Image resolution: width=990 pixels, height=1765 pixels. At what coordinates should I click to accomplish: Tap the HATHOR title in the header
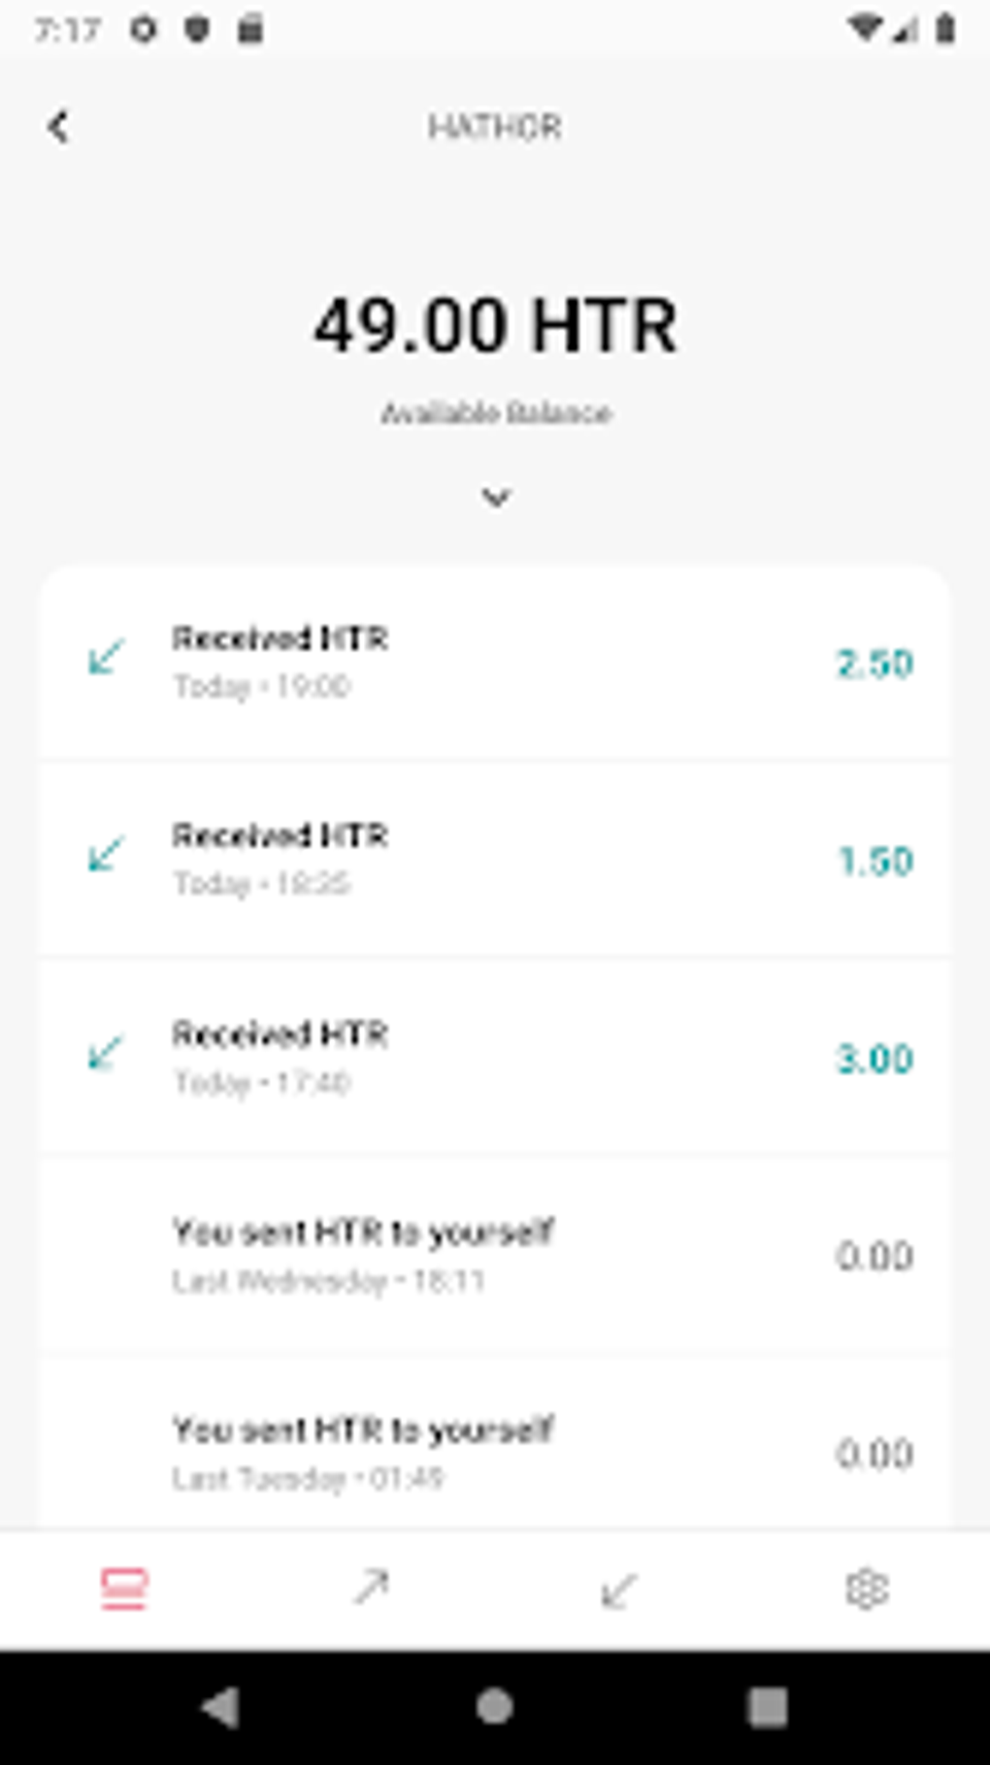pos(495,127)
